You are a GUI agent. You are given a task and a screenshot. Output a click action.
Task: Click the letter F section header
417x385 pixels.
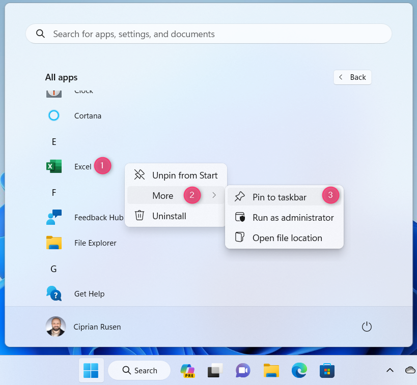click(x=54, y=192)
